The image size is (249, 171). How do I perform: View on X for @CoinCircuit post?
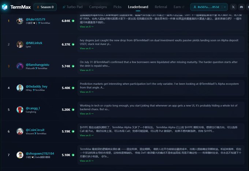pyautogui.click(x=86, y=135)
